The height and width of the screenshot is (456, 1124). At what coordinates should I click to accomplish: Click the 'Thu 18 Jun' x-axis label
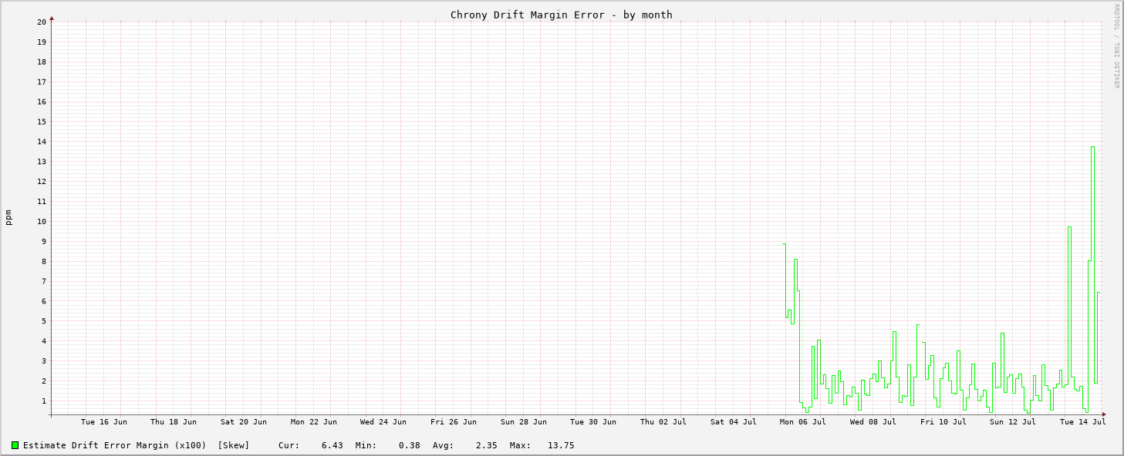(x=174, y=421)
